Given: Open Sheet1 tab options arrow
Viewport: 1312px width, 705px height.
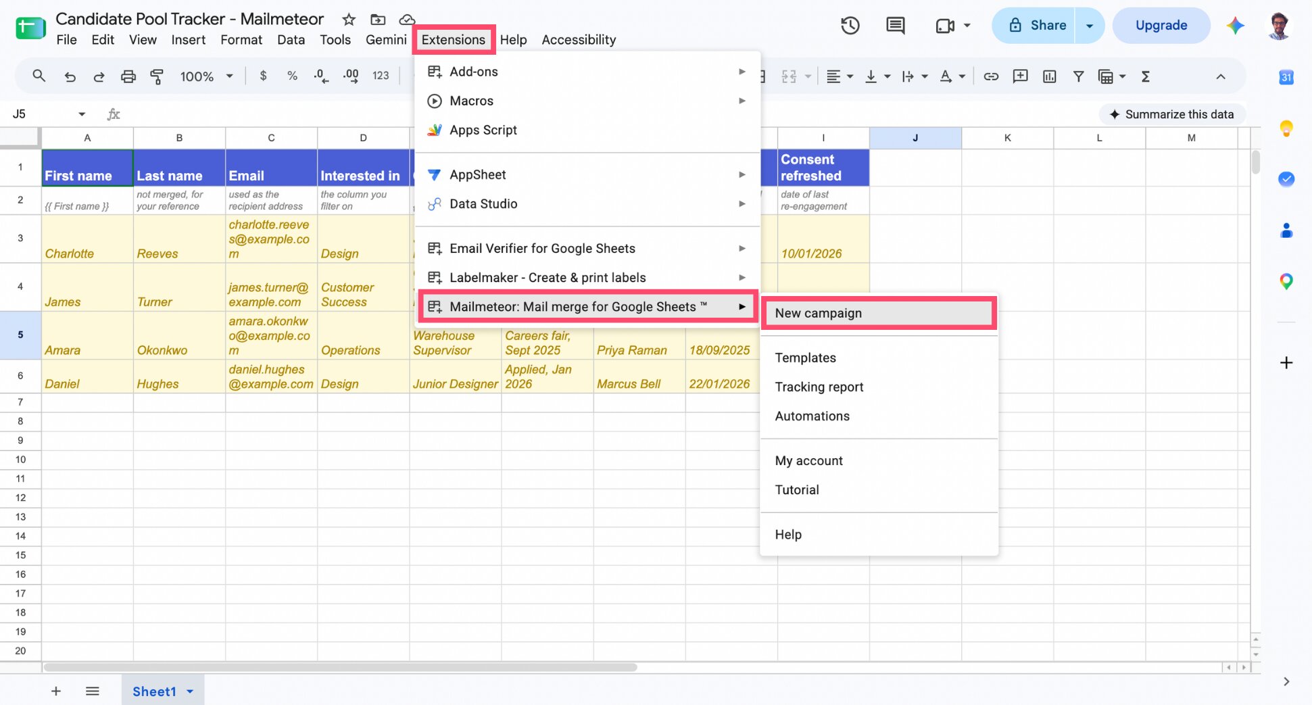Looking at the screenshot, I should click(190, 691).
